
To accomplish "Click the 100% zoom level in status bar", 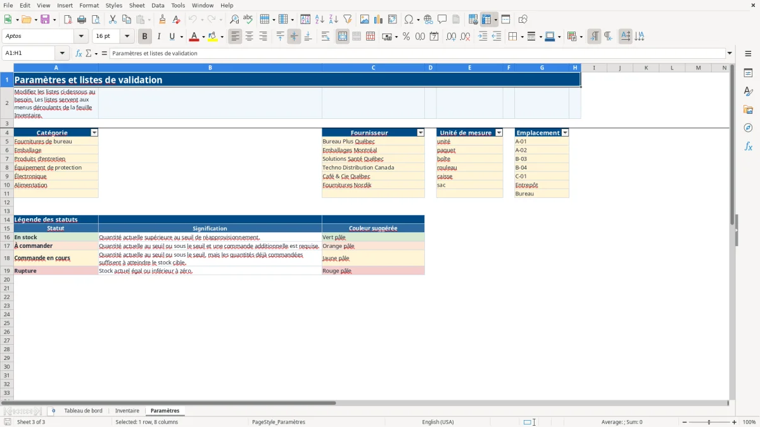I will tap(749, 422).
